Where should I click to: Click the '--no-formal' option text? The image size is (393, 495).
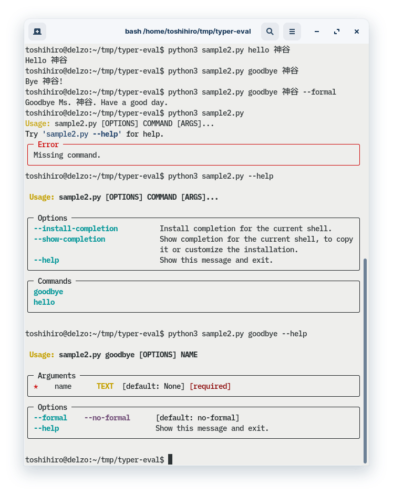pos(107,418)
